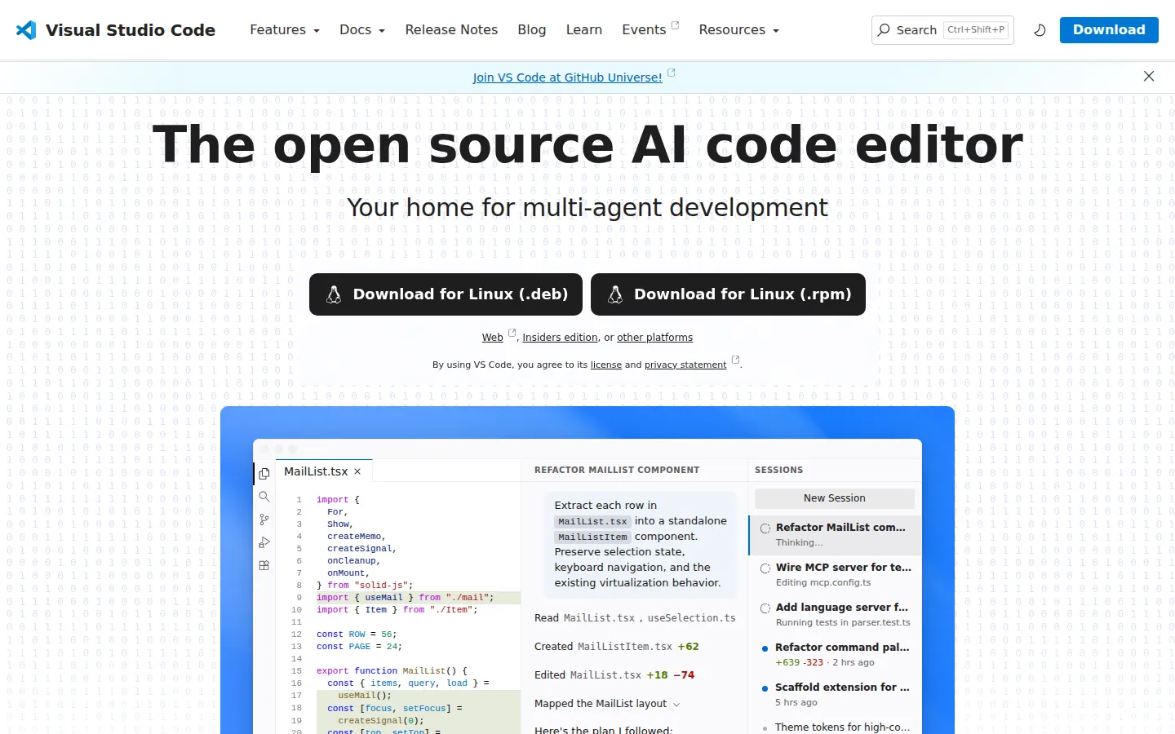Click status circle of Add language server session
Image resolution: width=1175 pixels, height=734 pixels.
[x=765, y=608]
